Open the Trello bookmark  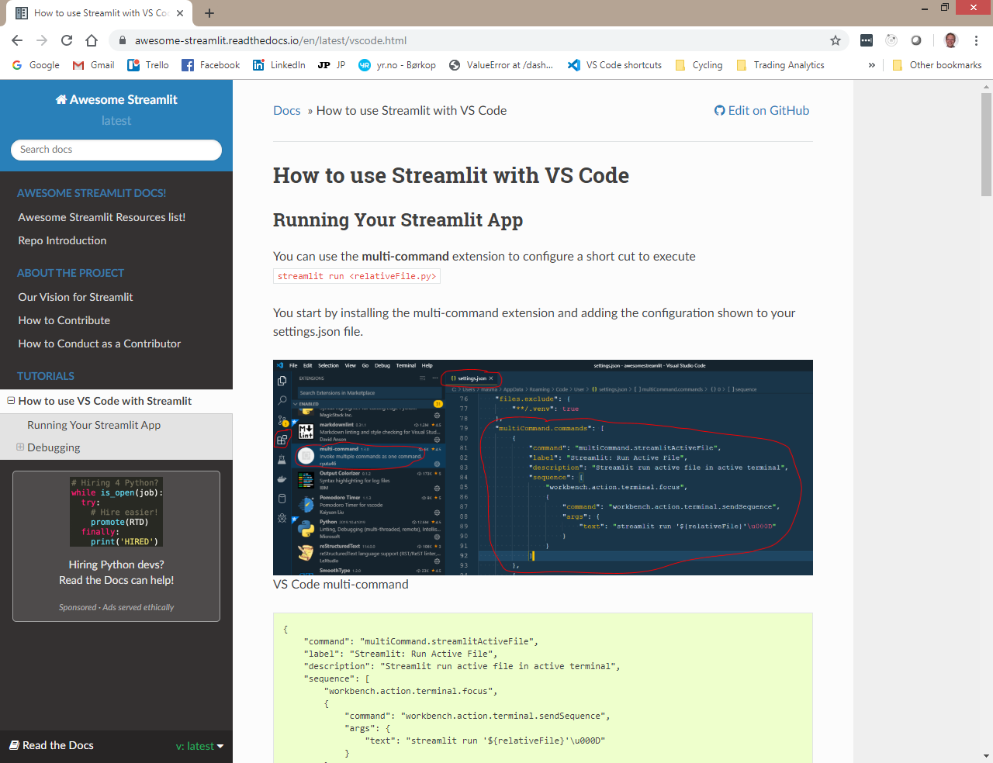147,65
